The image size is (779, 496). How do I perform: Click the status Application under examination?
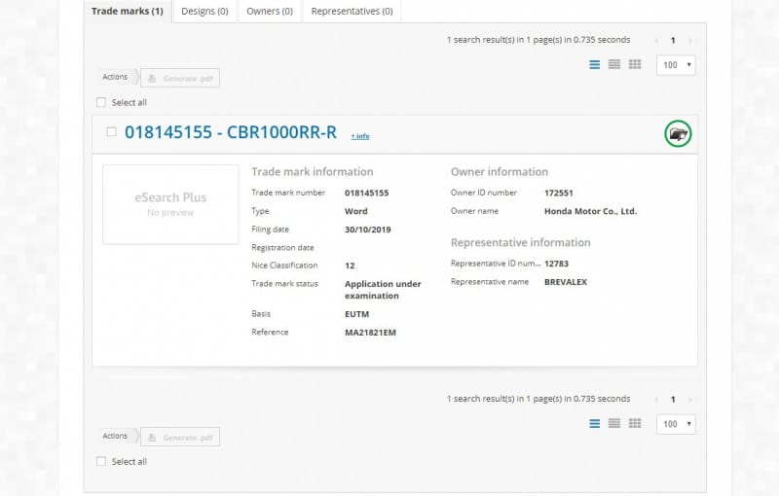pos(383,290)
